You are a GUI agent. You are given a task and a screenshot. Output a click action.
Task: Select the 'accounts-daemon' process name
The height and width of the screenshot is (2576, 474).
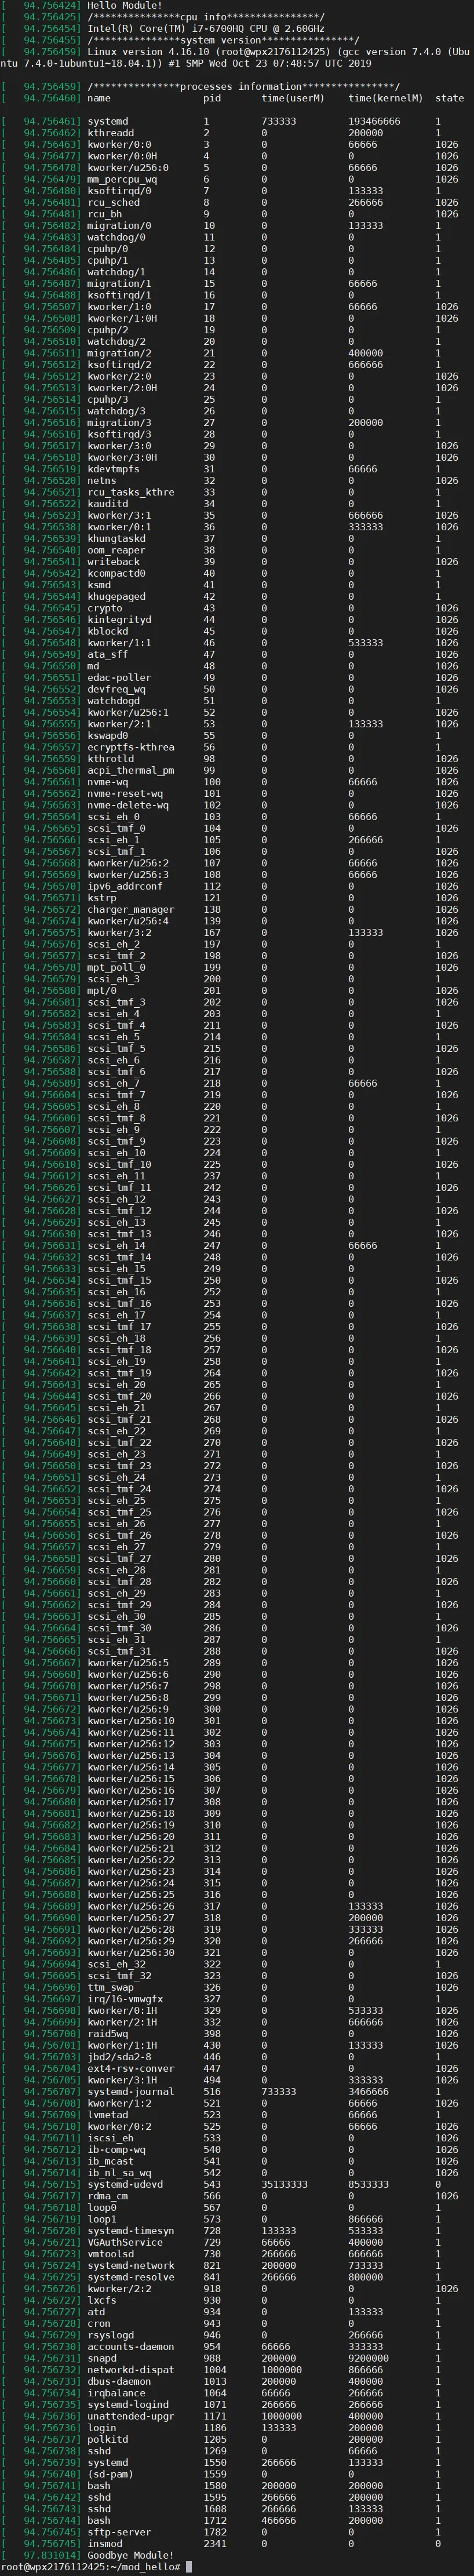tap(130, 2347)
